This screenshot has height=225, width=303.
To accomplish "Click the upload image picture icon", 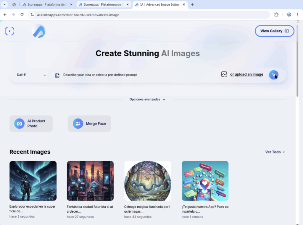I will click(224, 74).
